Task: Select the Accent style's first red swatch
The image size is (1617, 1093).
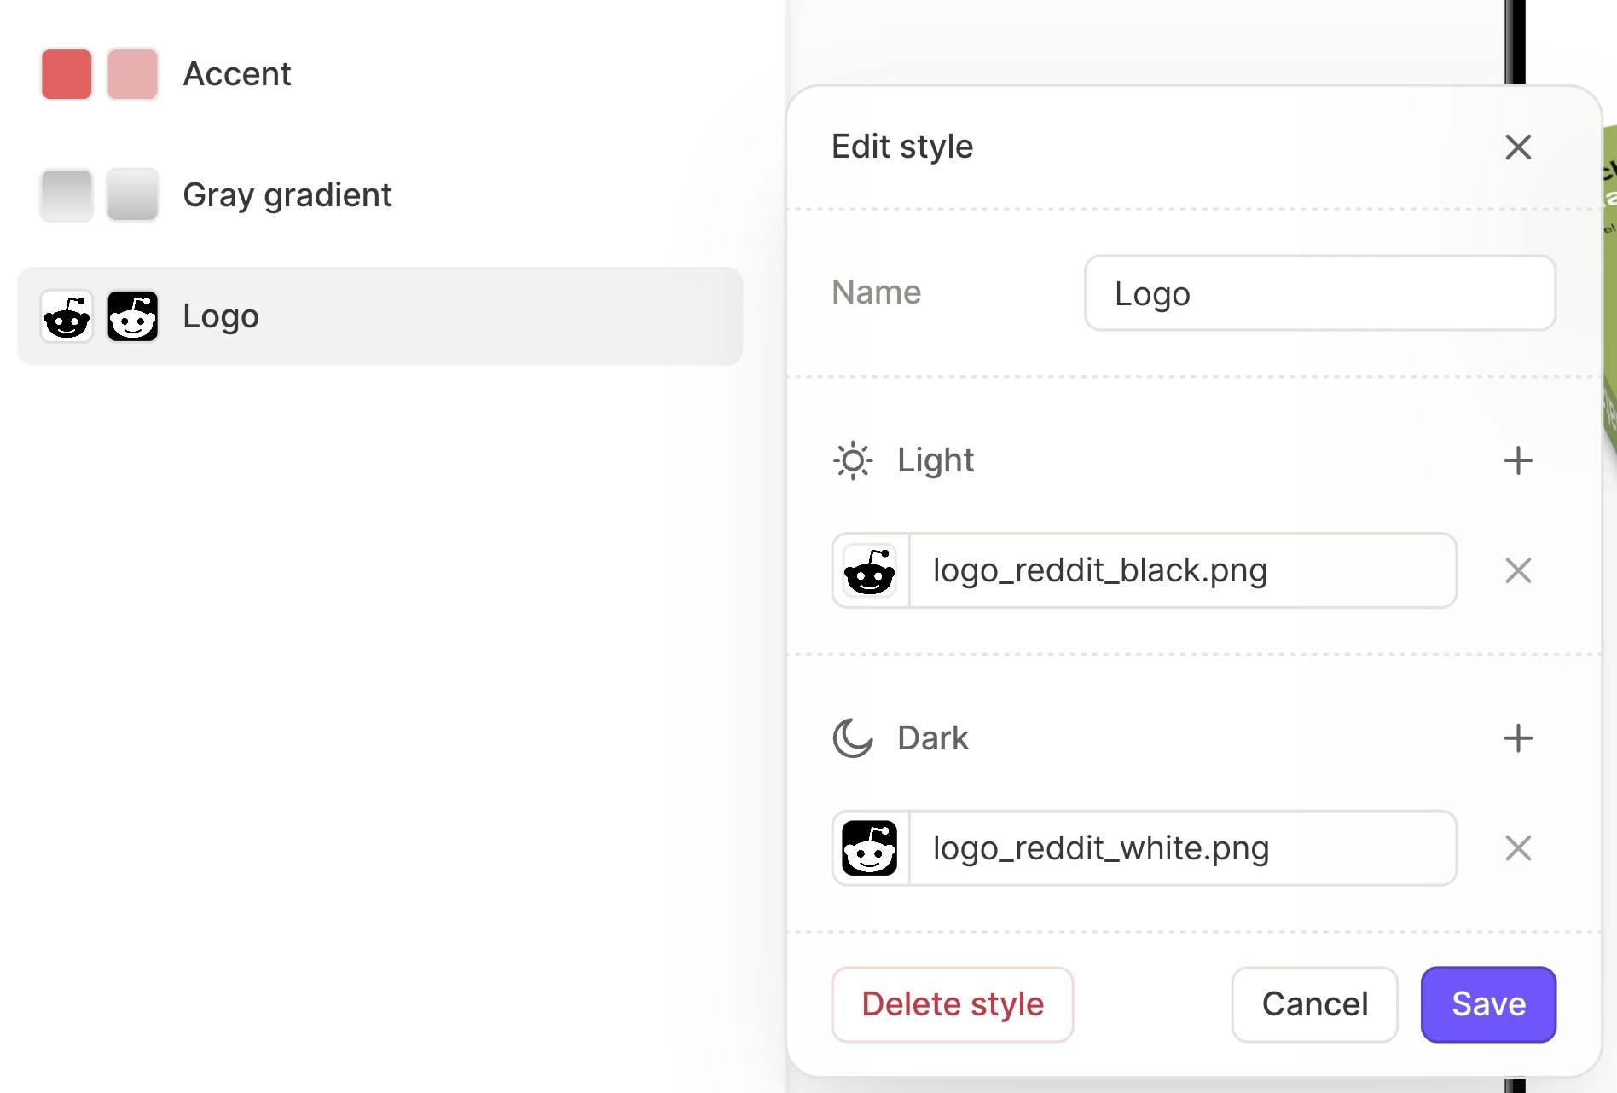Action: coord(67,74)
